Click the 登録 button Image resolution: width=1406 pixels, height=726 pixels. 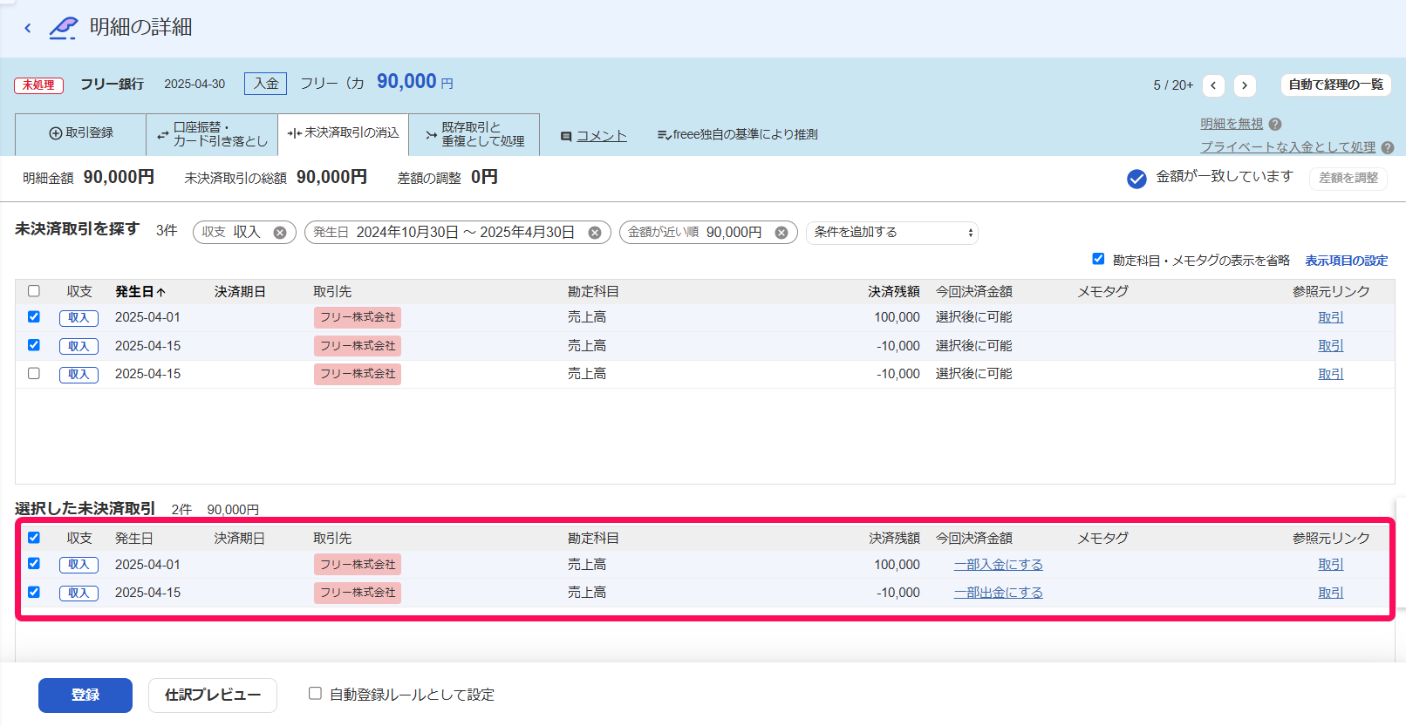point(85,695)
